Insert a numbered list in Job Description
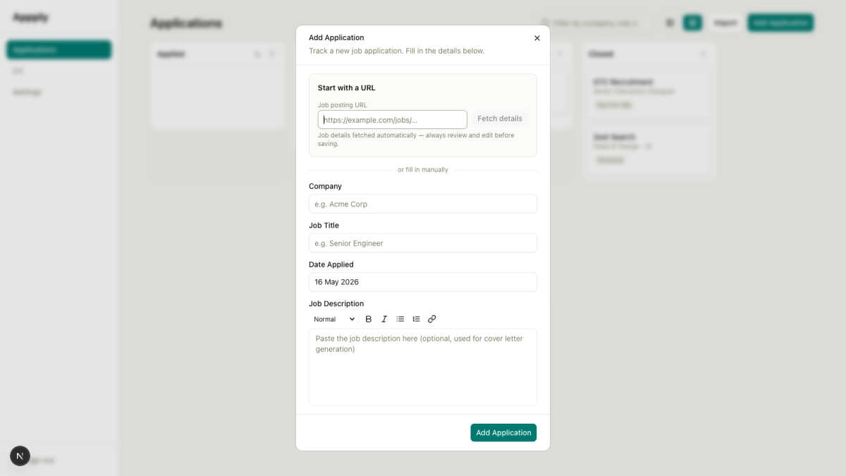846x476 pixels. tap(416, 319)
